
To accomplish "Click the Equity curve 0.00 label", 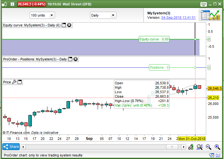I will pyautogui.click(x=154, y=39).
